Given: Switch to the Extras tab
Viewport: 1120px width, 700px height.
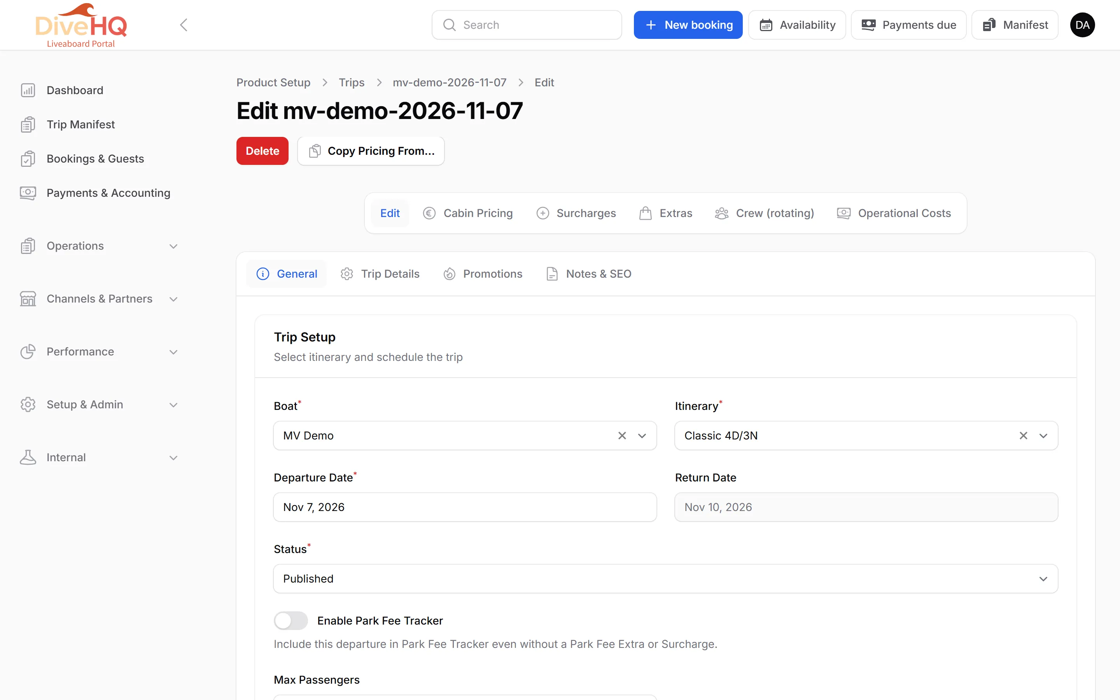Looking at the screenshot, I should (665, 213).
